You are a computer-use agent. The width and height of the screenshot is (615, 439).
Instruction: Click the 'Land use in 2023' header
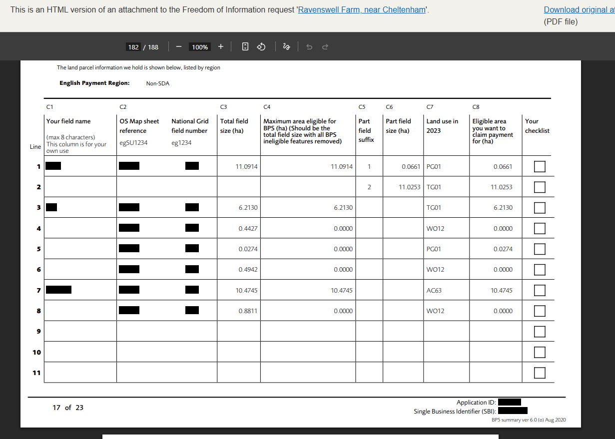pos(442,126)
